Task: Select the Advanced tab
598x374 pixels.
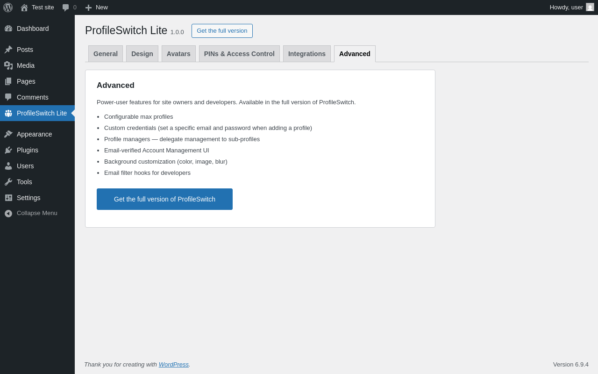Action: 355,54
